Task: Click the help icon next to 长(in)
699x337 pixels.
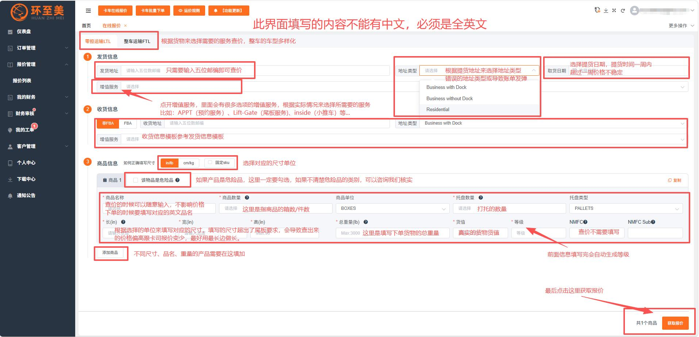Action: click(123, 222)
